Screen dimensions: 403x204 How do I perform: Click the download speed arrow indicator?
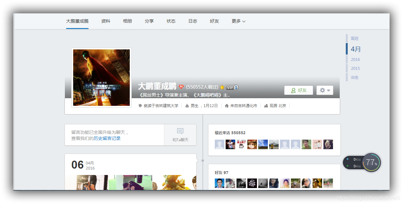click(x=348, y=166)
